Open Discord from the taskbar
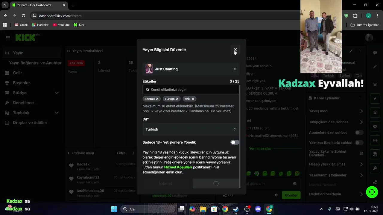The height and width of the screenshot is (215, 383). click(x=258, y=209)
